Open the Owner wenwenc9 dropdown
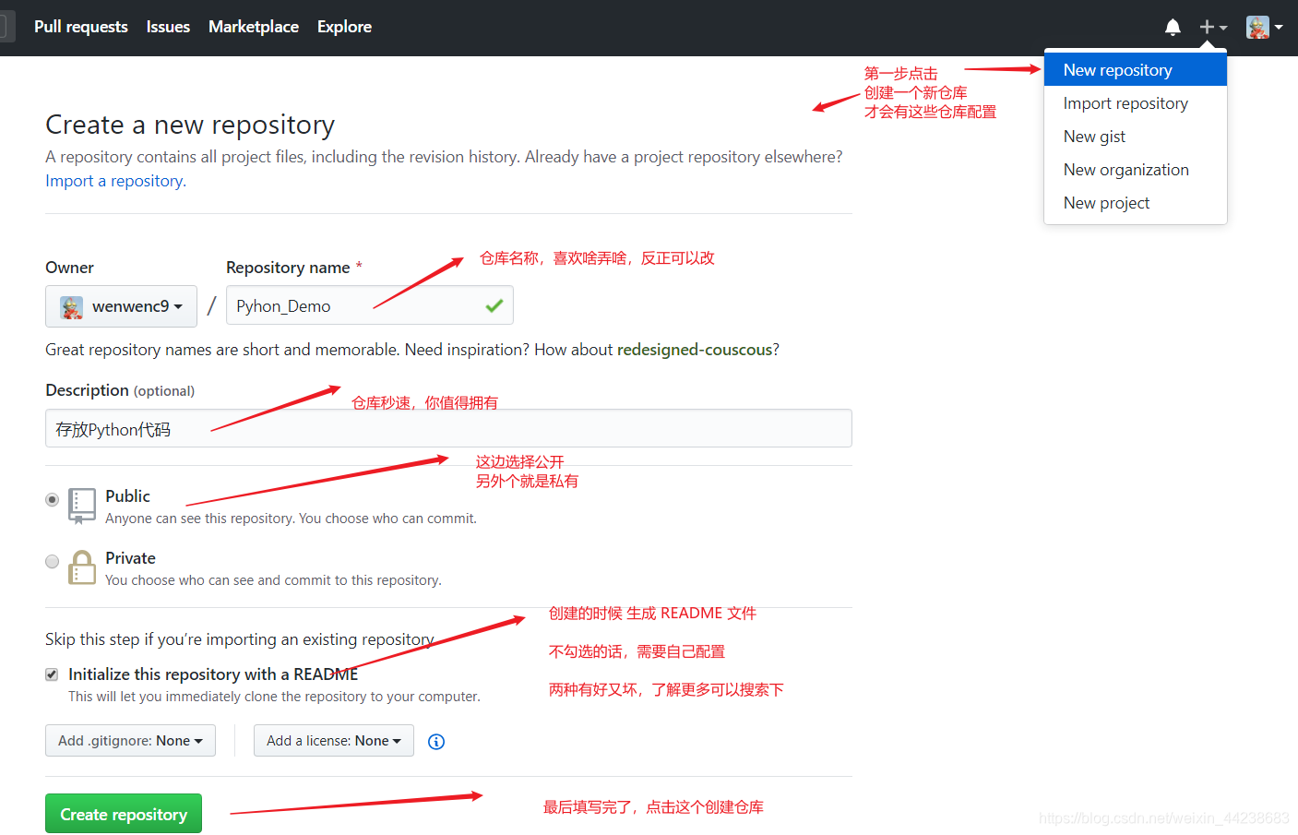 [x=121, y=306]
